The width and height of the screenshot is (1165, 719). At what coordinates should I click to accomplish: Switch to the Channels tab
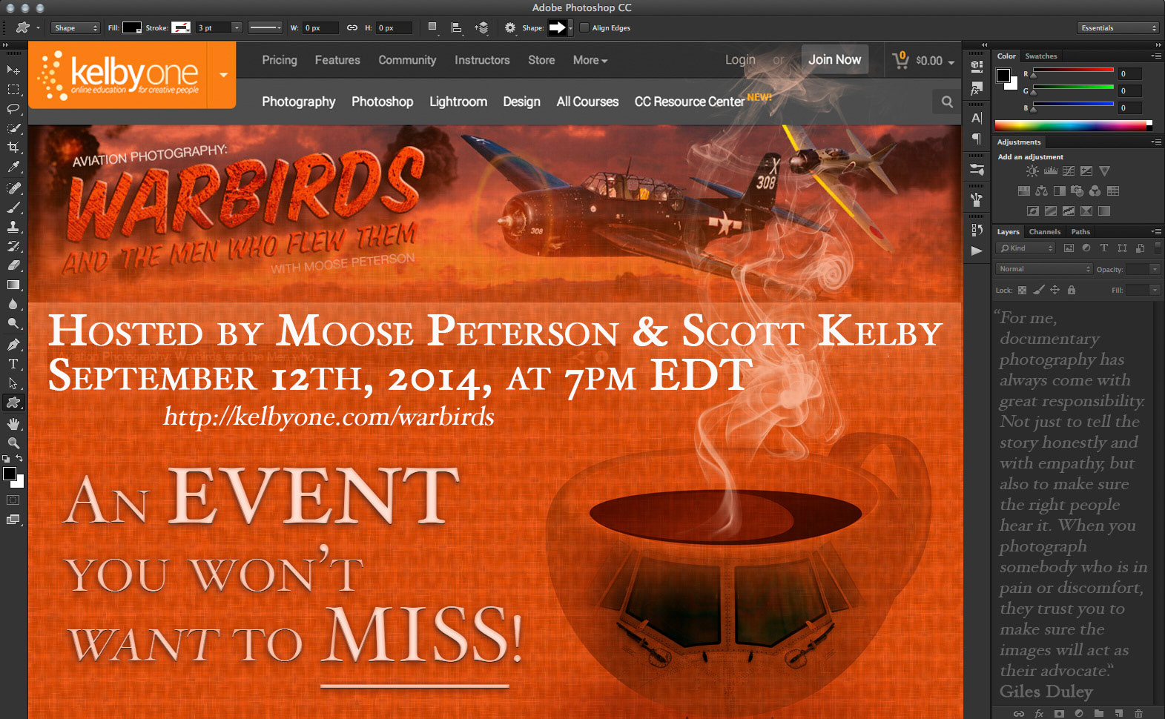coord(1044,232)
